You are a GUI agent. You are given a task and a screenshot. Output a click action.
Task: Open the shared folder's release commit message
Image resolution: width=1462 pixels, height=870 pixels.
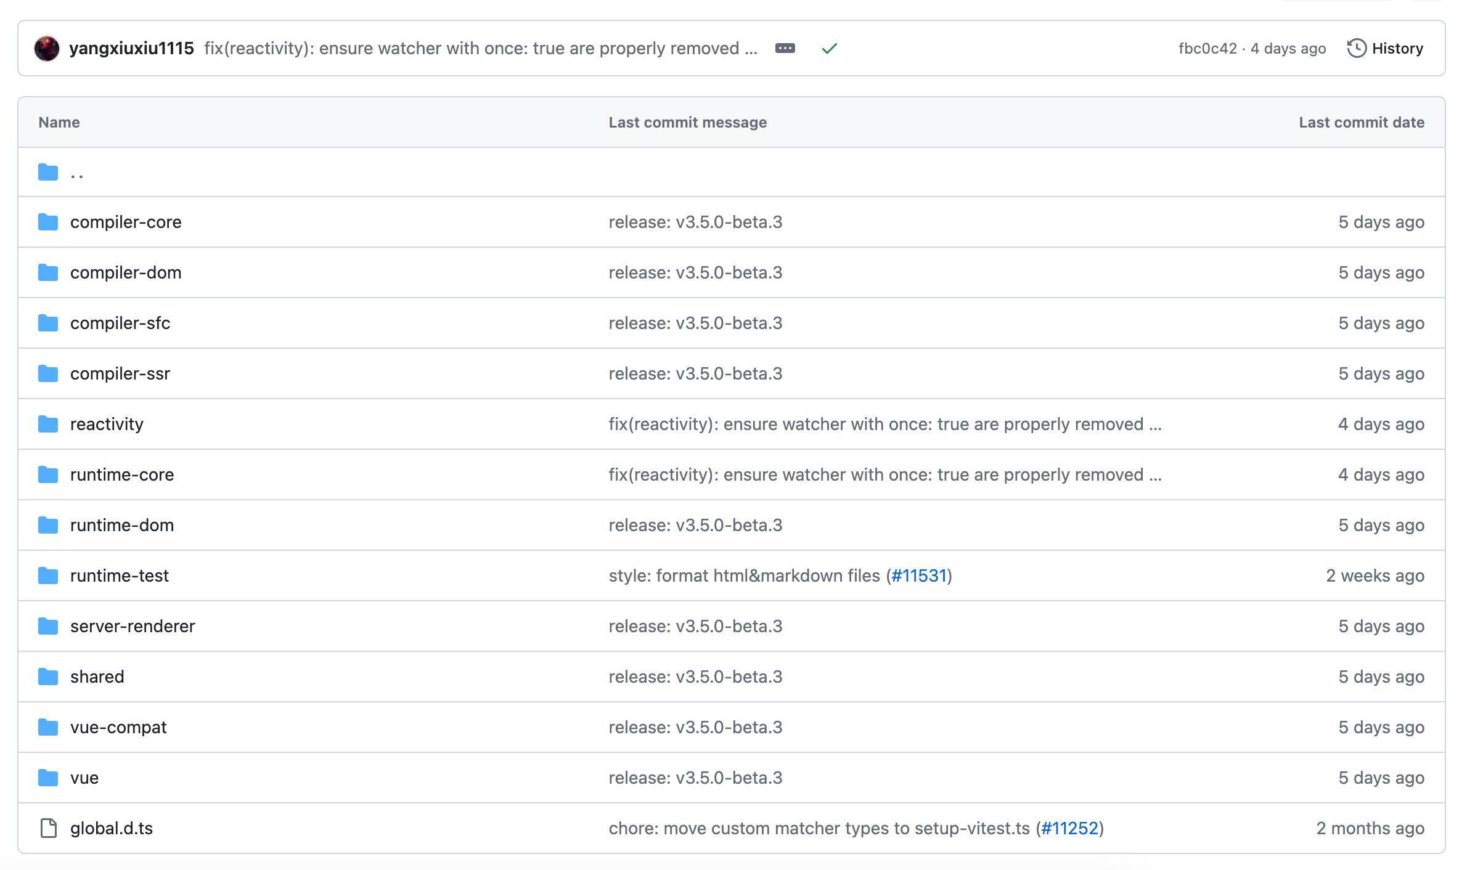[x=695, y=677]
